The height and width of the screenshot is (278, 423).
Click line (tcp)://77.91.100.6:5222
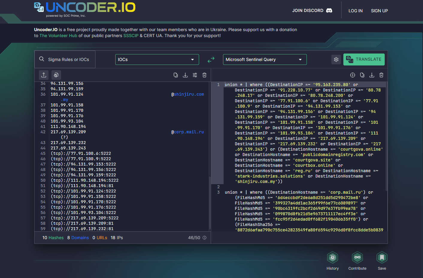click(81, 153)
